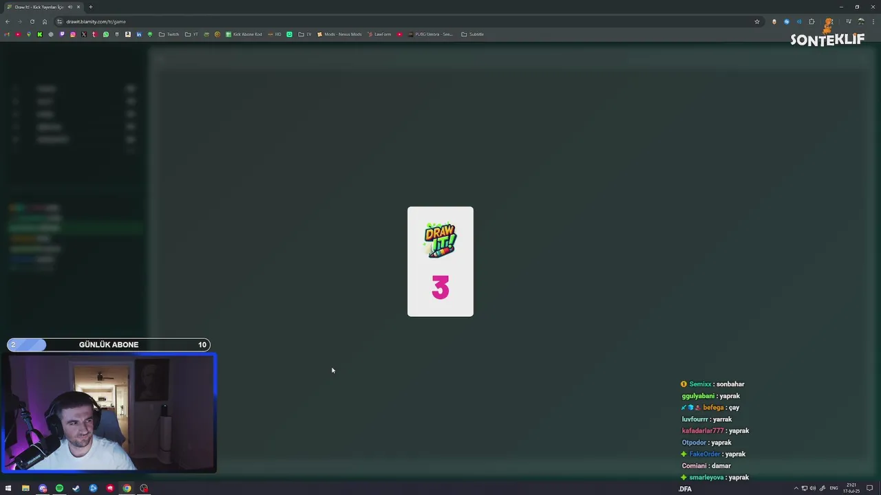Image resolution: width=881 pixels, height=495 pixels.
Task: Open the browser home page
Action: click(x=45, y=21)
